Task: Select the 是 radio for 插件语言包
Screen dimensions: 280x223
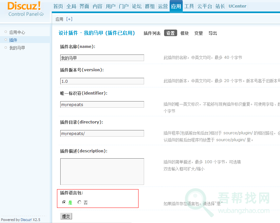Action: pyautogui.click(x=64, y=203)
